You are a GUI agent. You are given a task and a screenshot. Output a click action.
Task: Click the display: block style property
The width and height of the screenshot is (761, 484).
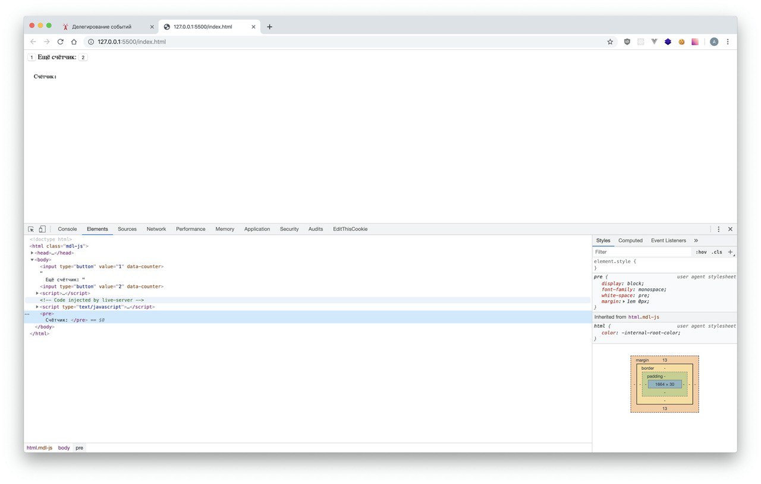622,284
